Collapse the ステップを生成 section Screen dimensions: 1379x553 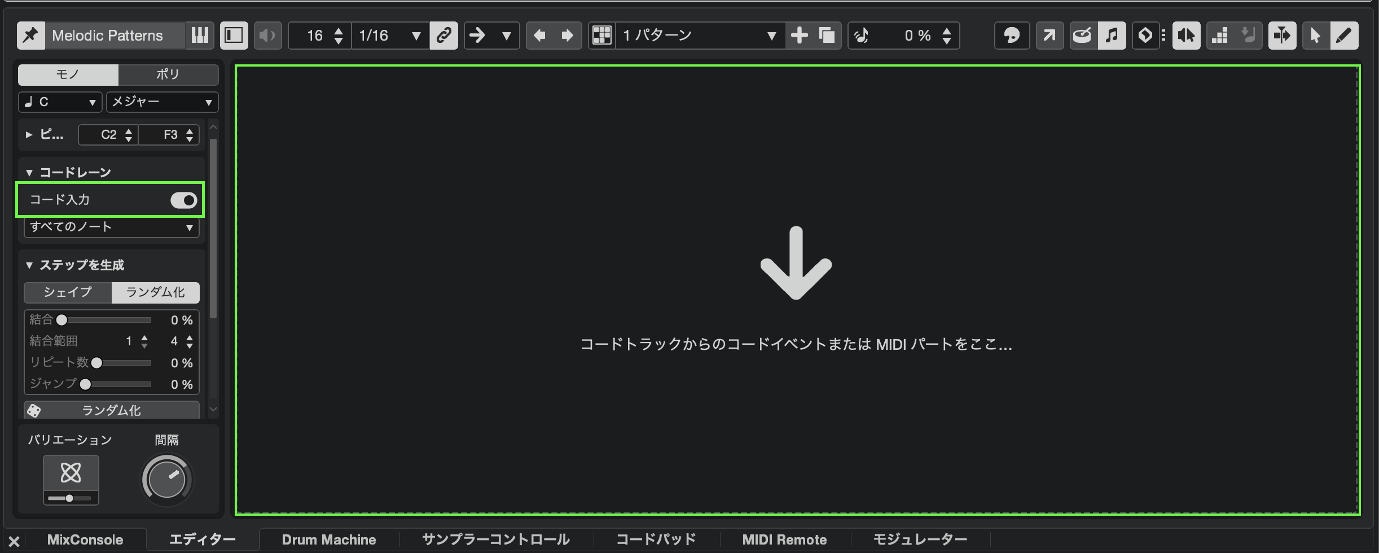[x=29, y=265]
